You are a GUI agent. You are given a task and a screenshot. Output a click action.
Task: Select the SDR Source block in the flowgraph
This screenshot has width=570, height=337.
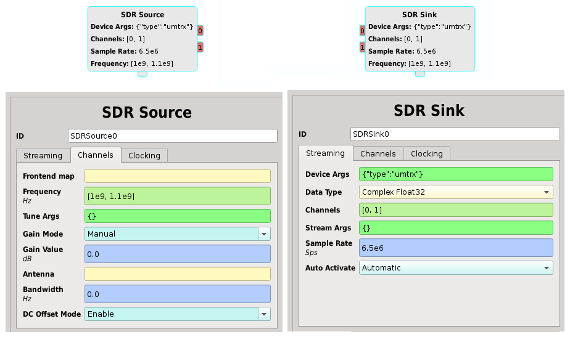142,38
